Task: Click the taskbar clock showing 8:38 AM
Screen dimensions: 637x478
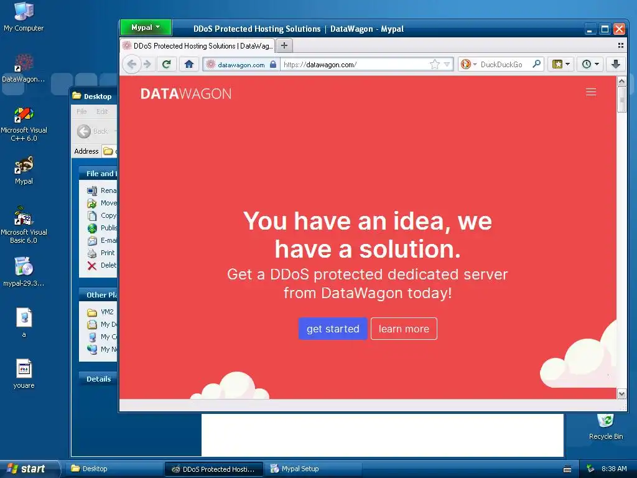Action: (614, 469)
